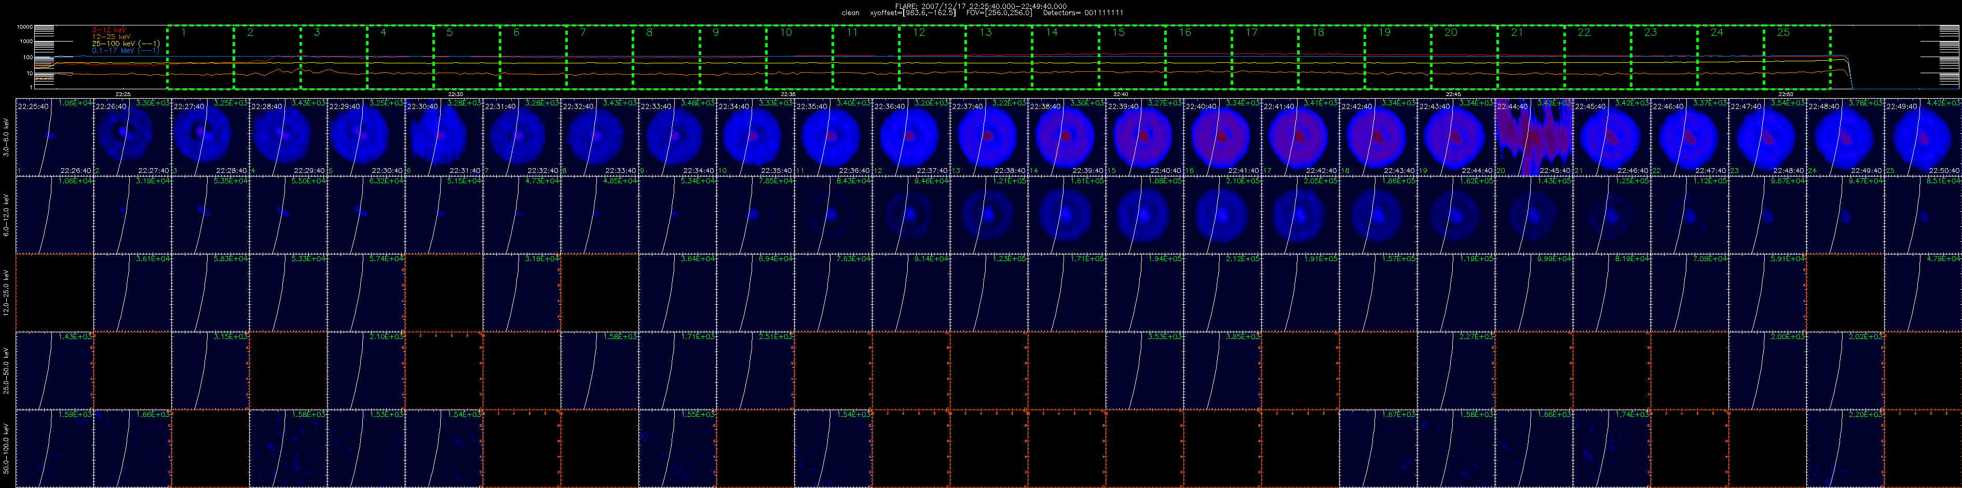Click the 22:30 time axis label
The width and height of the screenshot is (1962, 488).
(x=456, y=93)
